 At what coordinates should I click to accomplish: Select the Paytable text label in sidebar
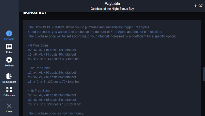click(9, 39)
